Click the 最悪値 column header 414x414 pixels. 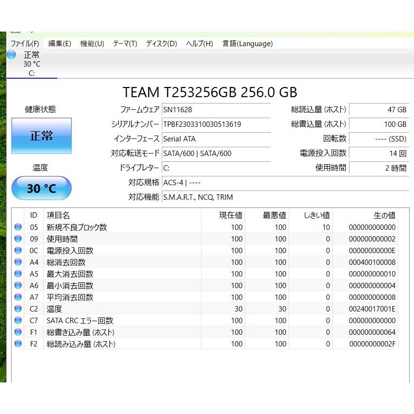click(x=267, y=215)
